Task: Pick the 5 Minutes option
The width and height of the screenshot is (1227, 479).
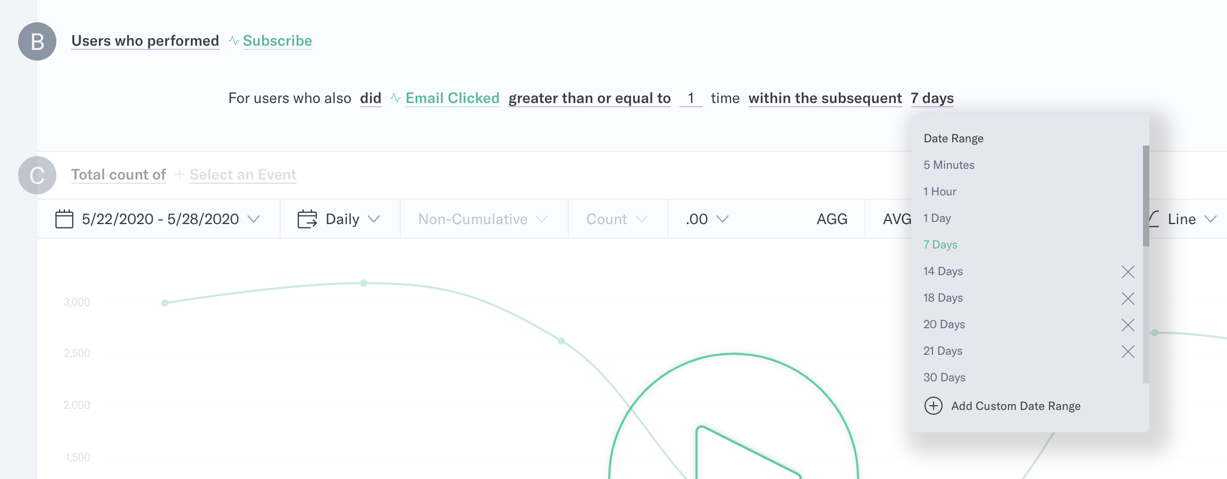Action: pyautogui.click(x=949, y=165)
